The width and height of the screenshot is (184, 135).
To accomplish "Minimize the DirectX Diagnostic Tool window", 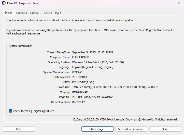I will coord(155,3).
